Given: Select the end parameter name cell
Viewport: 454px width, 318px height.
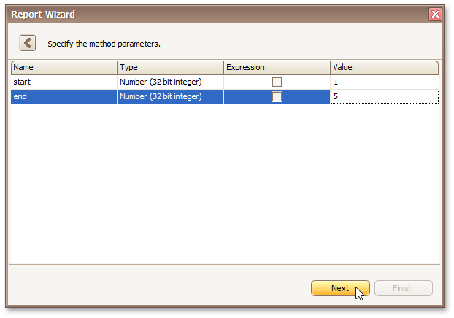Looking at the screenshot, I should click(64, 96).
